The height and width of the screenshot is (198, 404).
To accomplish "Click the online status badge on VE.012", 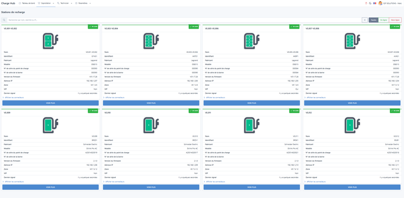I will [x=395, y=111].
